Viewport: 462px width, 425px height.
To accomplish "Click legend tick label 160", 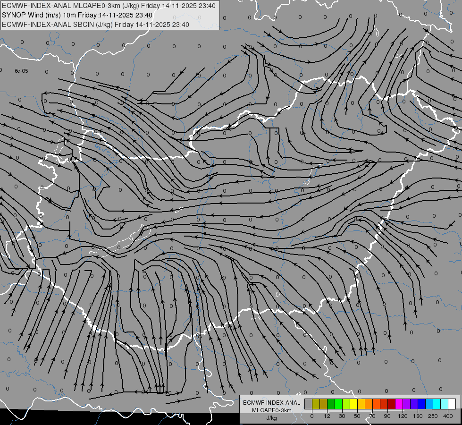I will point(418,416).
